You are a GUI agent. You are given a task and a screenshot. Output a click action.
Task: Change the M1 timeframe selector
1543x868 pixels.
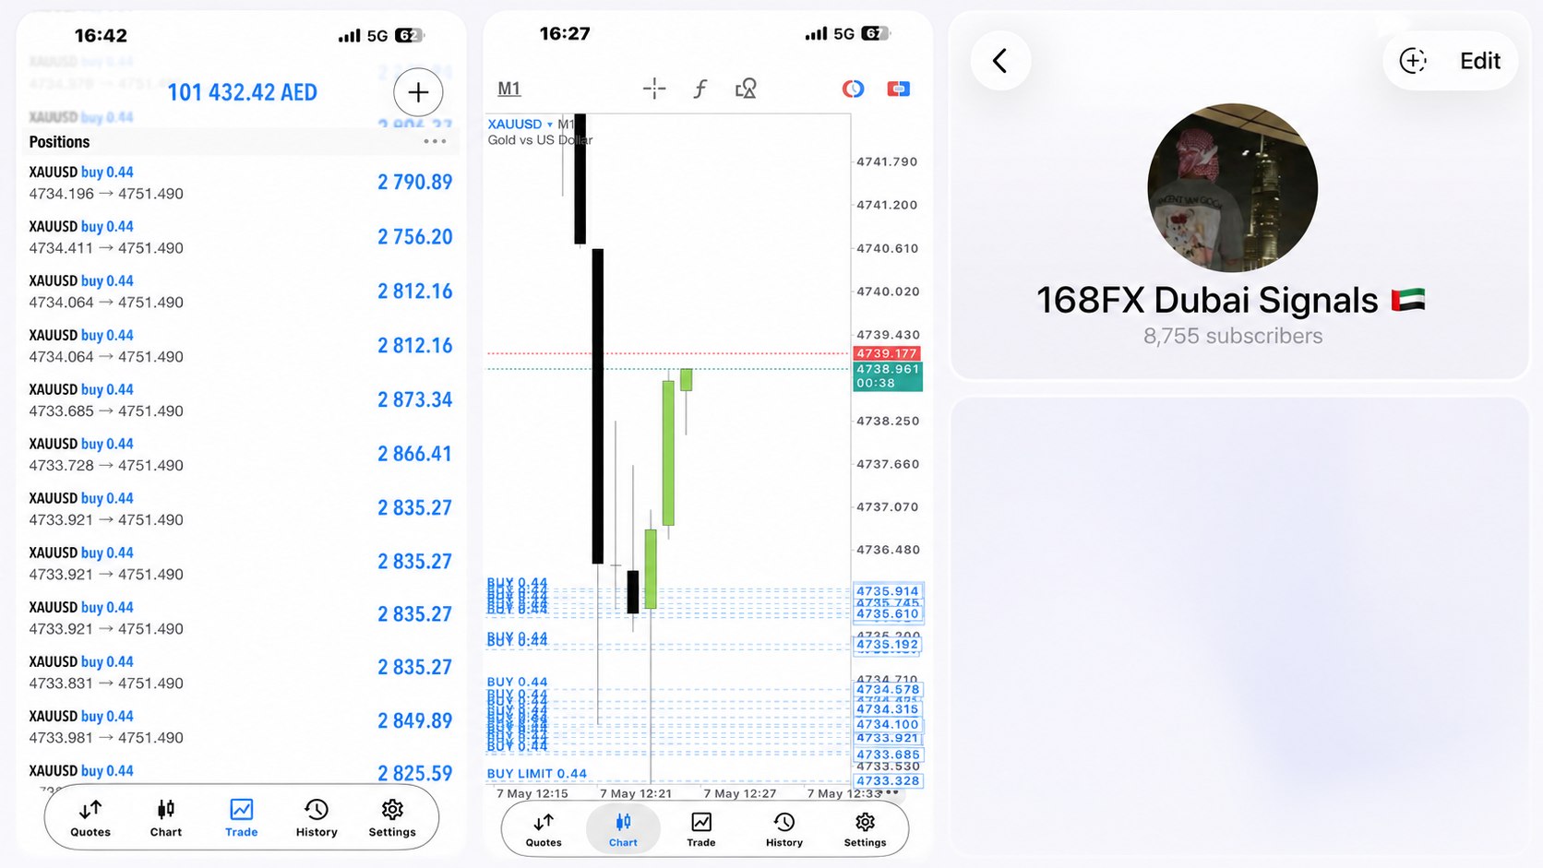[x=509, y=89]
